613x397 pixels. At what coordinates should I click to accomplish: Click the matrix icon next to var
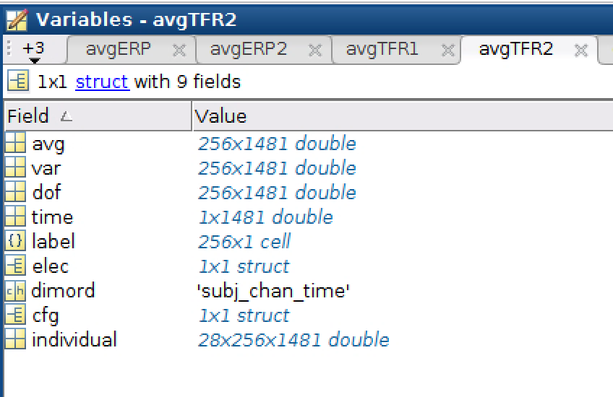[15, 168]
